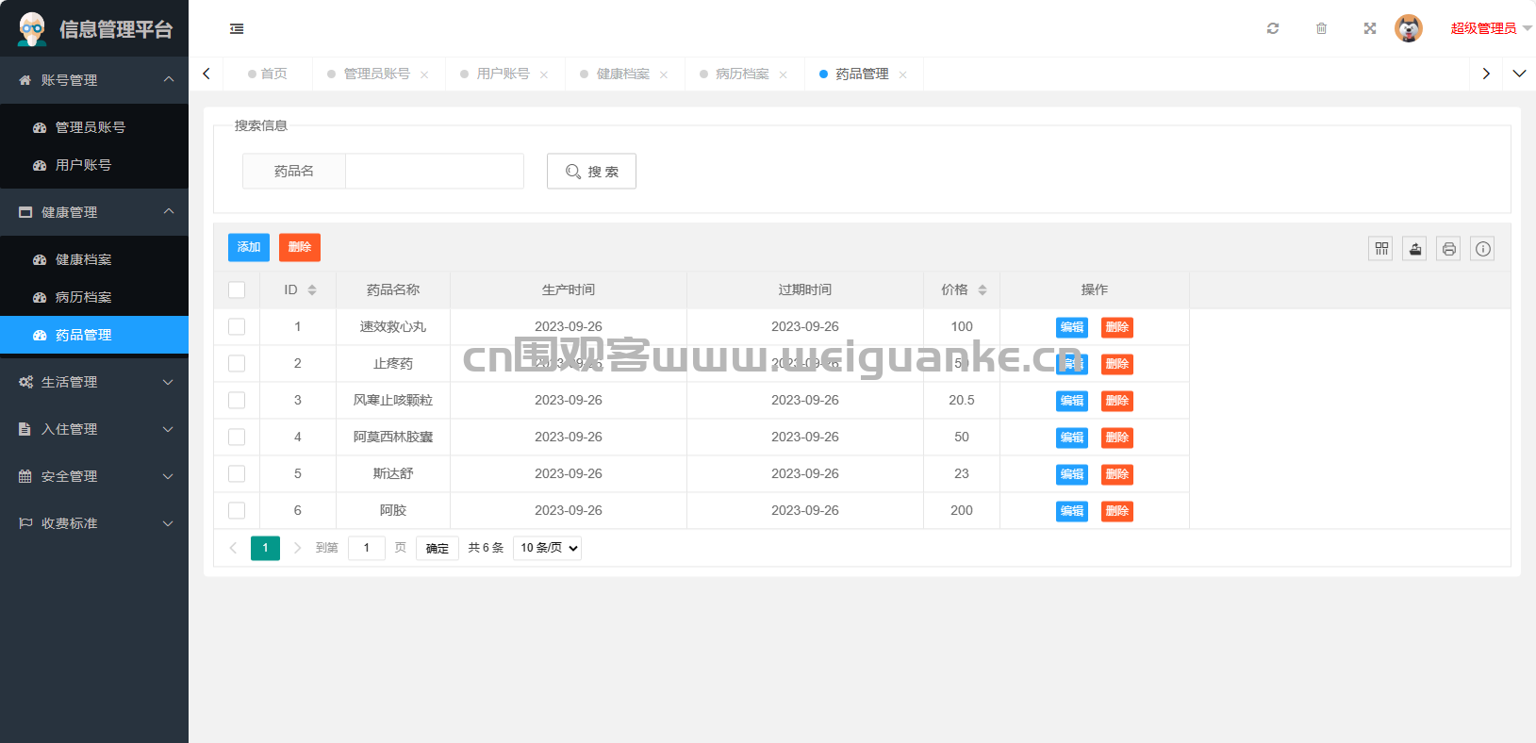
Task: Open 药品管理 in the sidebar
Action: click(x=94, y=335)
